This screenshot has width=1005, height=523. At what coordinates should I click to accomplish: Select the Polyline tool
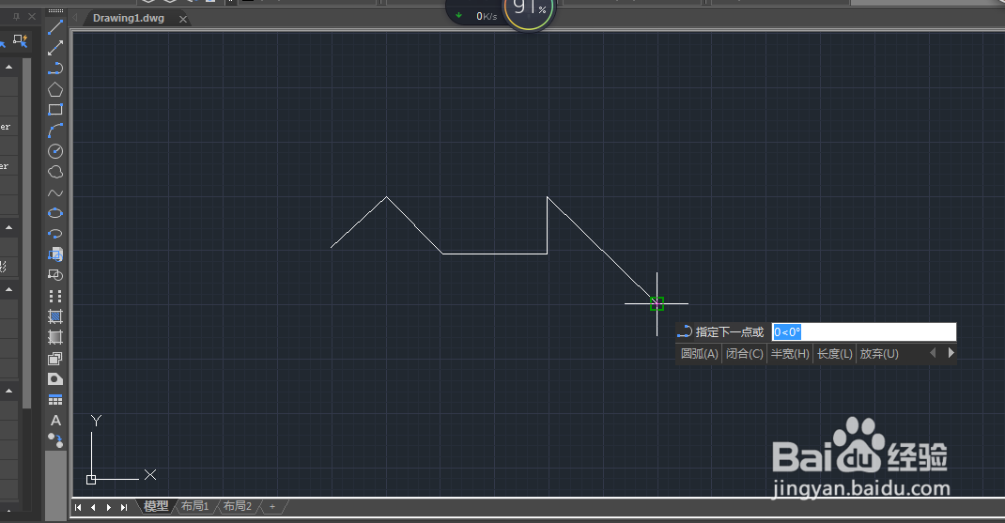pos(55,69)
